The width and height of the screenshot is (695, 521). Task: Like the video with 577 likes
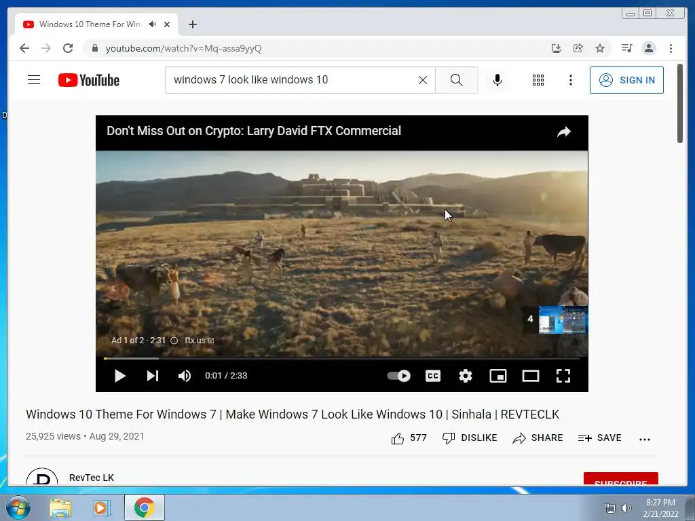tap(409, 438)
